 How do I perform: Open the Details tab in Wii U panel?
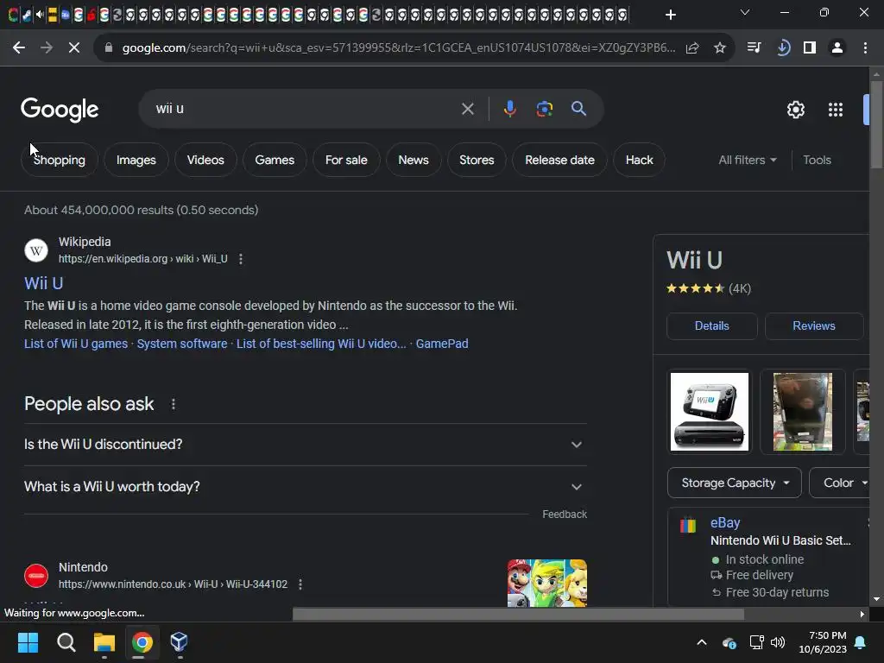pyautogui.click(x=711, y=325)
